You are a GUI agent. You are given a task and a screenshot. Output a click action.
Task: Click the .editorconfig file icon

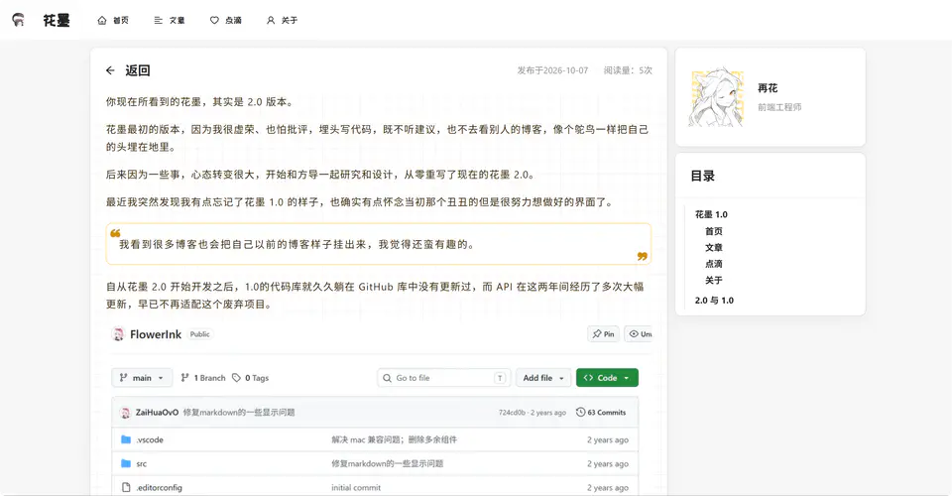tap(126, 487)
